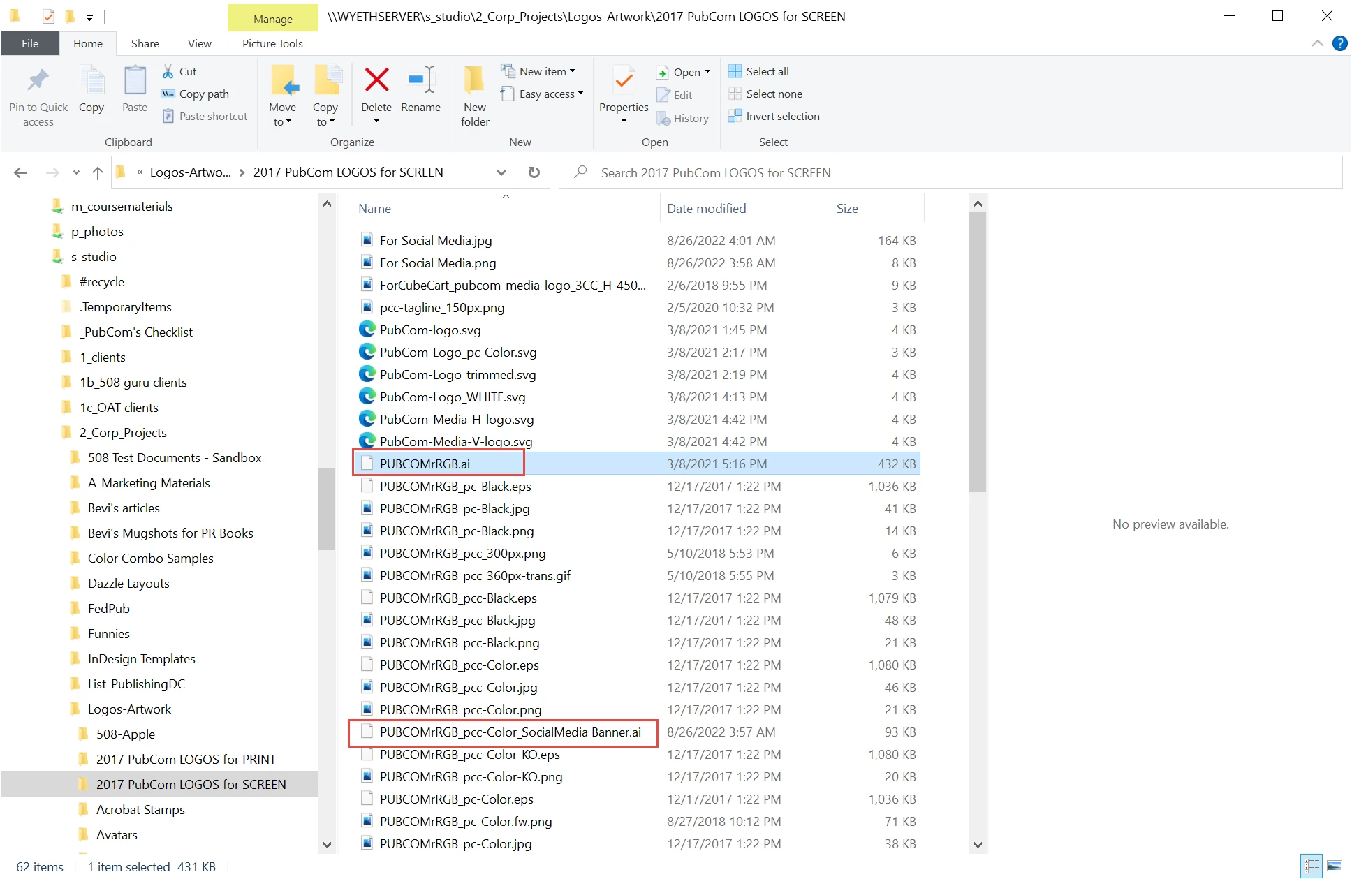Click the Delete red X icon
The width and height of the screenshot is (1352, 879).
tap(376, 81)
